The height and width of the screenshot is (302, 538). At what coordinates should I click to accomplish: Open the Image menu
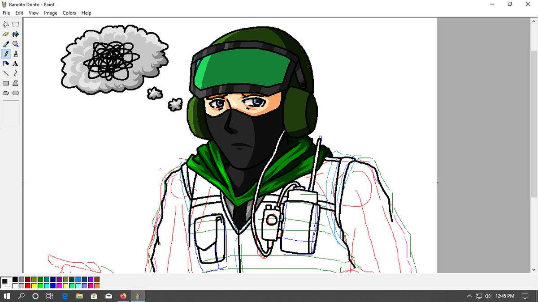click(50, 13)
